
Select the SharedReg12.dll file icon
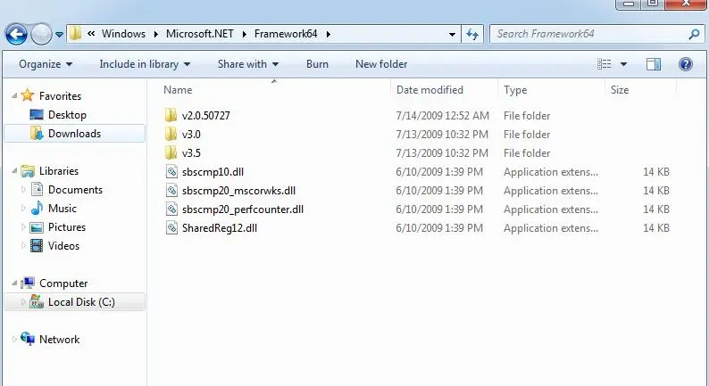tap(171, 228)
